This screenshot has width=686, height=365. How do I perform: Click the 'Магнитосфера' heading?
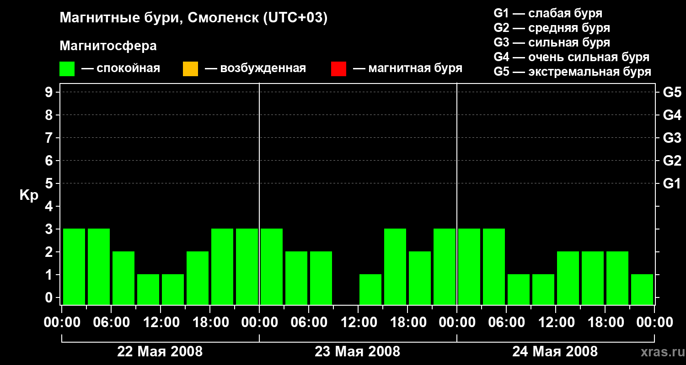click(x=108, y=46)
